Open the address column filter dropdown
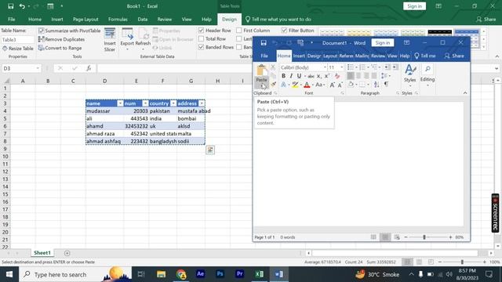Screen dimensions: 502x282 click(202, 103)
